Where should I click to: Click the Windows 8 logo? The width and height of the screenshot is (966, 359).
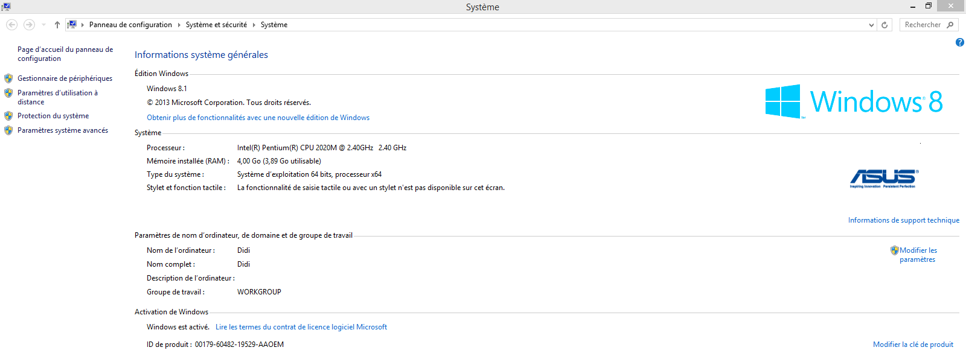(854, 101)
